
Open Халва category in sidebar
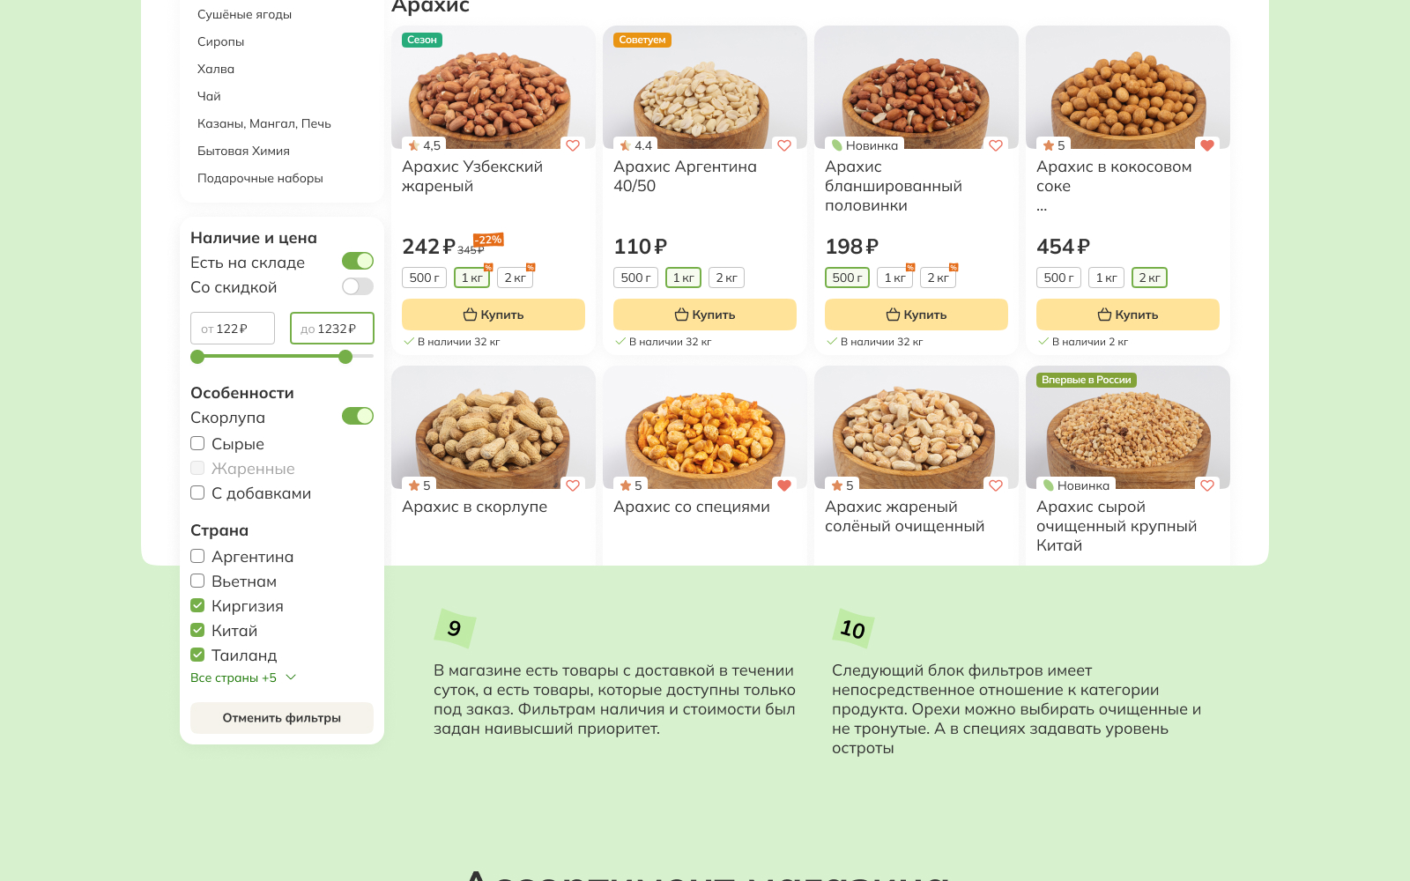[216, 69]
